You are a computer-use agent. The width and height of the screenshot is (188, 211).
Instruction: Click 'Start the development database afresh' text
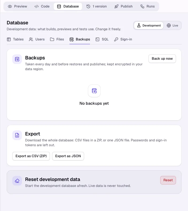click(x=78, y=186)
